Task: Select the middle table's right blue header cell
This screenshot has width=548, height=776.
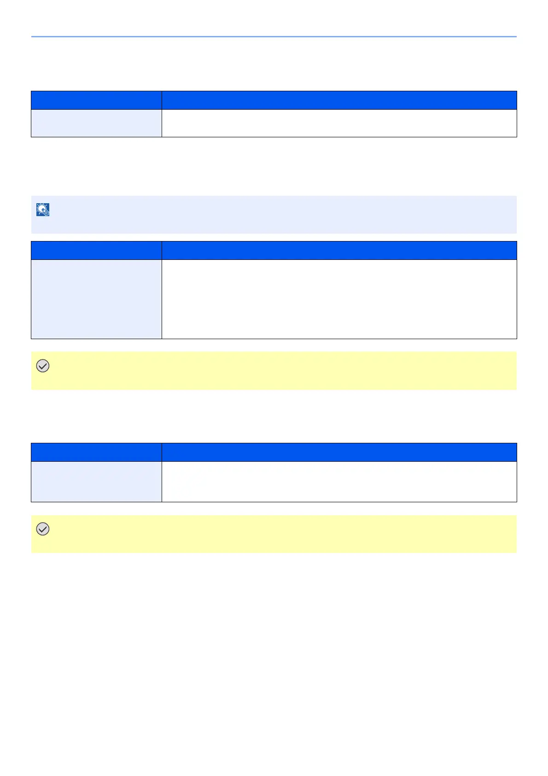Action: (x=339, y=250)
